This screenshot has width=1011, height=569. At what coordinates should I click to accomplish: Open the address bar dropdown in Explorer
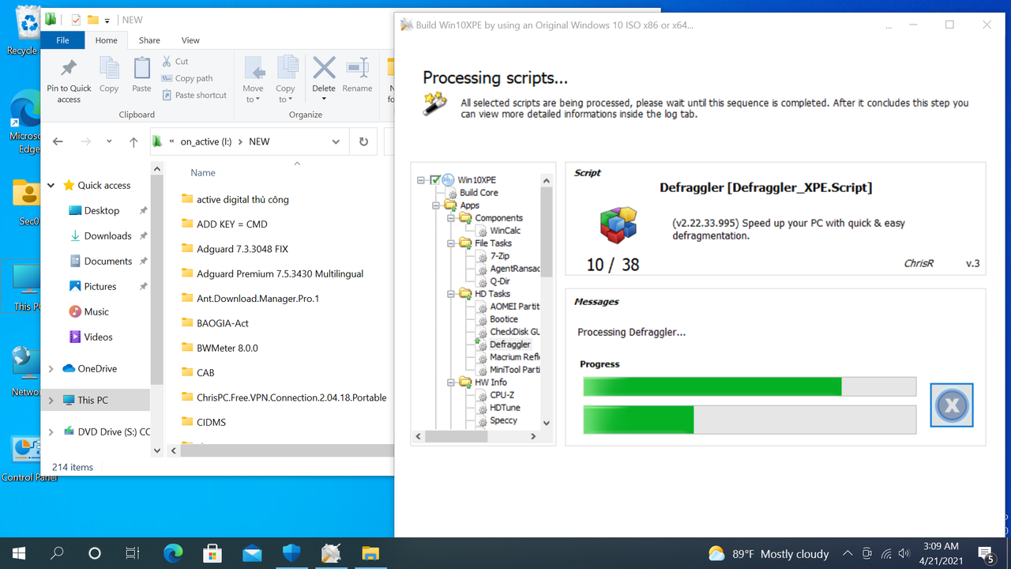[x=336, y=141]
